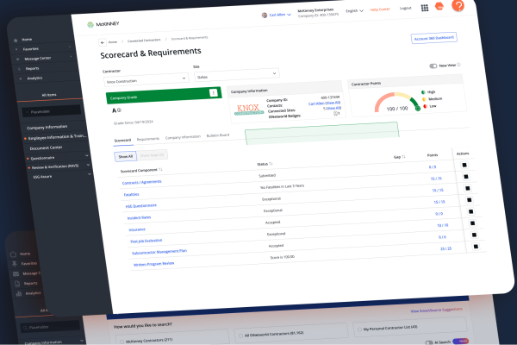Click the Carl Allen profile avatar
Image resolution: width=517 pixels, height=345 pixels.
click(x=265, y=16)
